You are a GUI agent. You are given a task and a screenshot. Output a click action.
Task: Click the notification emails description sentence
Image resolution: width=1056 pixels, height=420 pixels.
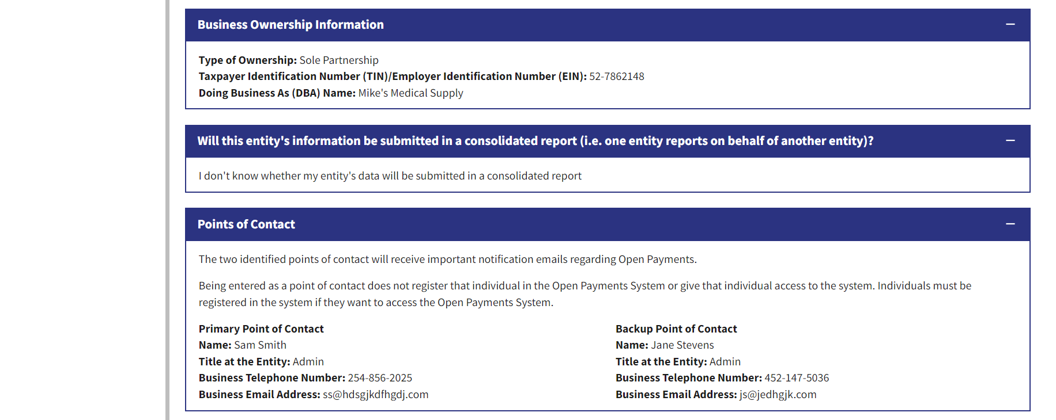(x=447, y=259)
